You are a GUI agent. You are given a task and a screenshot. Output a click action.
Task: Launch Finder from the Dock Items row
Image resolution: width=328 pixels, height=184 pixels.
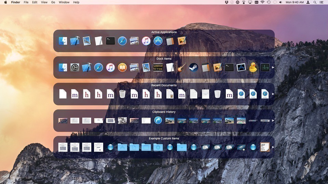(63, 67)
